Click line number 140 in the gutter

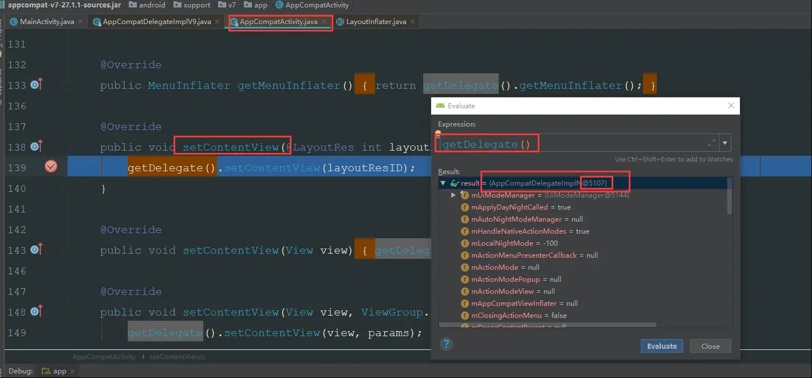[x=17, y=188]
